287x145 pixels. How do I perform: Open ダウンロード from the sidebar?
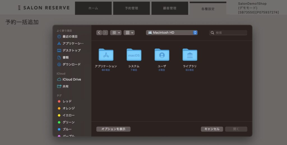point(71,64)
